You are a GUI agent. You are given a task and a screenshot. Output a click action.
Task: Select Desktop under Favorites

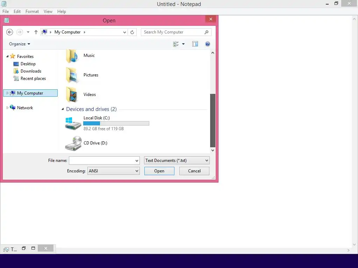(x=28, y=64)
